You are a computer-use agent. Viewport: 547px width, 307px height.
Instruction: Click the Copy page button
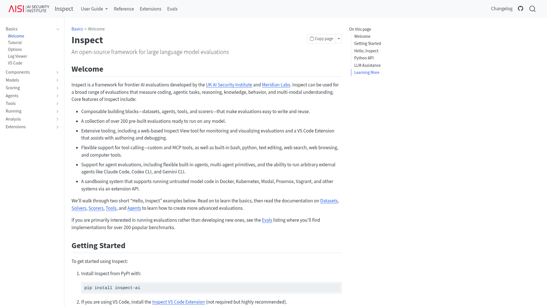321,39
